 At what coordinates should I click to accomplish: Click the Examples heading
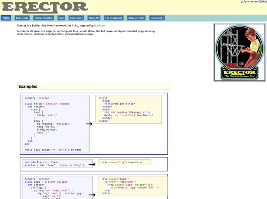pos(28,86)
